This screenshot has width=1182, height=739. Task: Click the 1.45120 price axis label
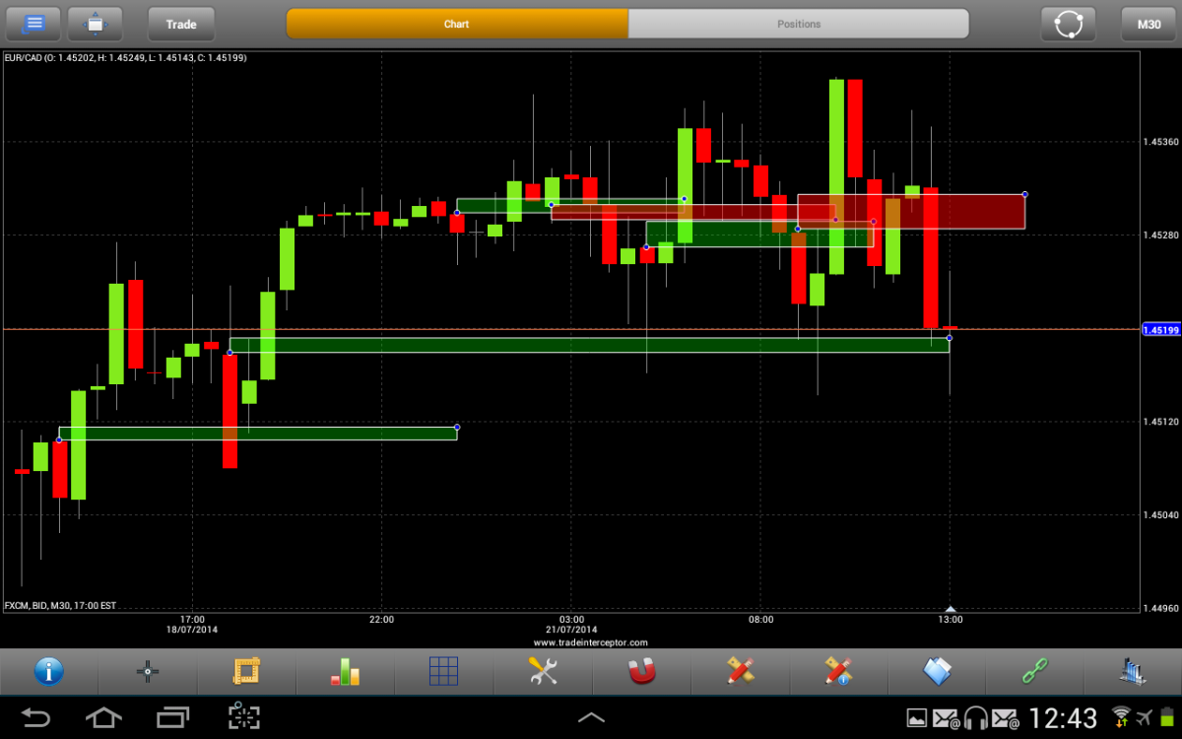point(1160,422)
